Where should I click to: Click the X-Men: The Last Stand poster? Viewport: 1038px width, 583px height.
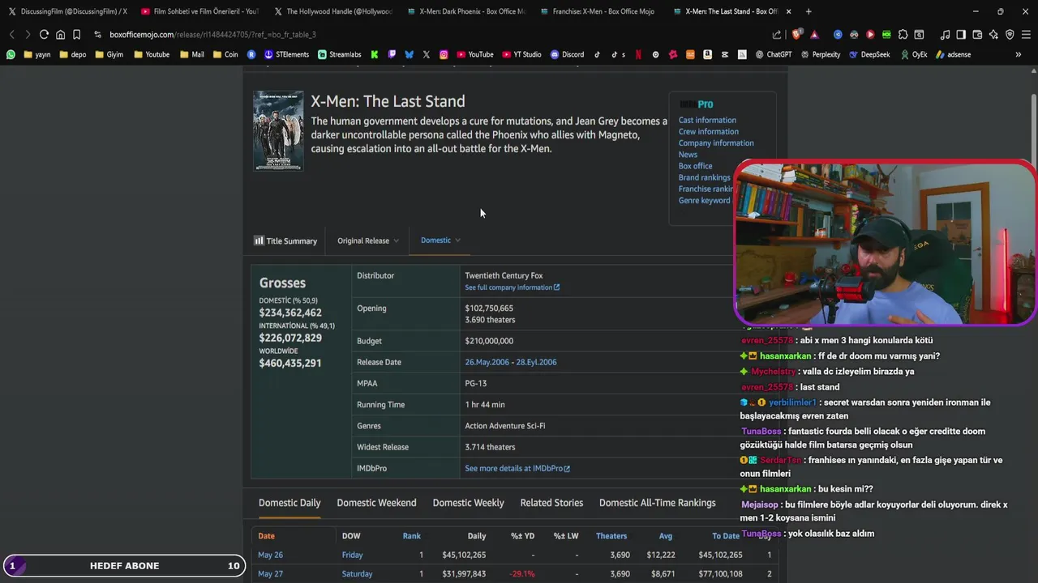tap(278, 130)
